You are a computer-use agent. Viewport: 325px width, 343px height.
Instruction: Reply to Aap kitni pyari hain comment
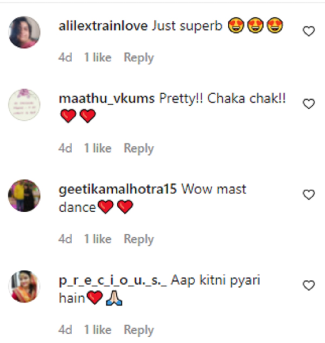click(139, 330)
